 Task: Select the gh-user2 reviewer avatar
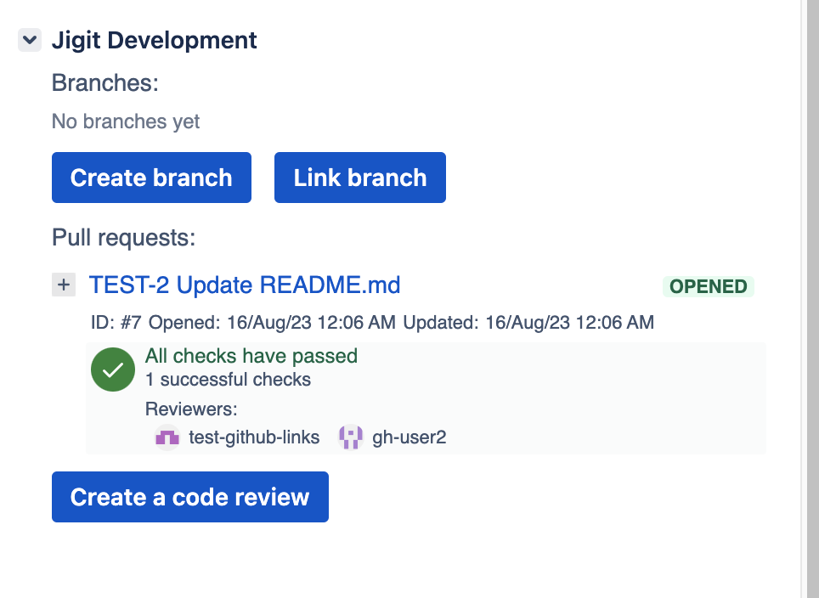[351, 437]
